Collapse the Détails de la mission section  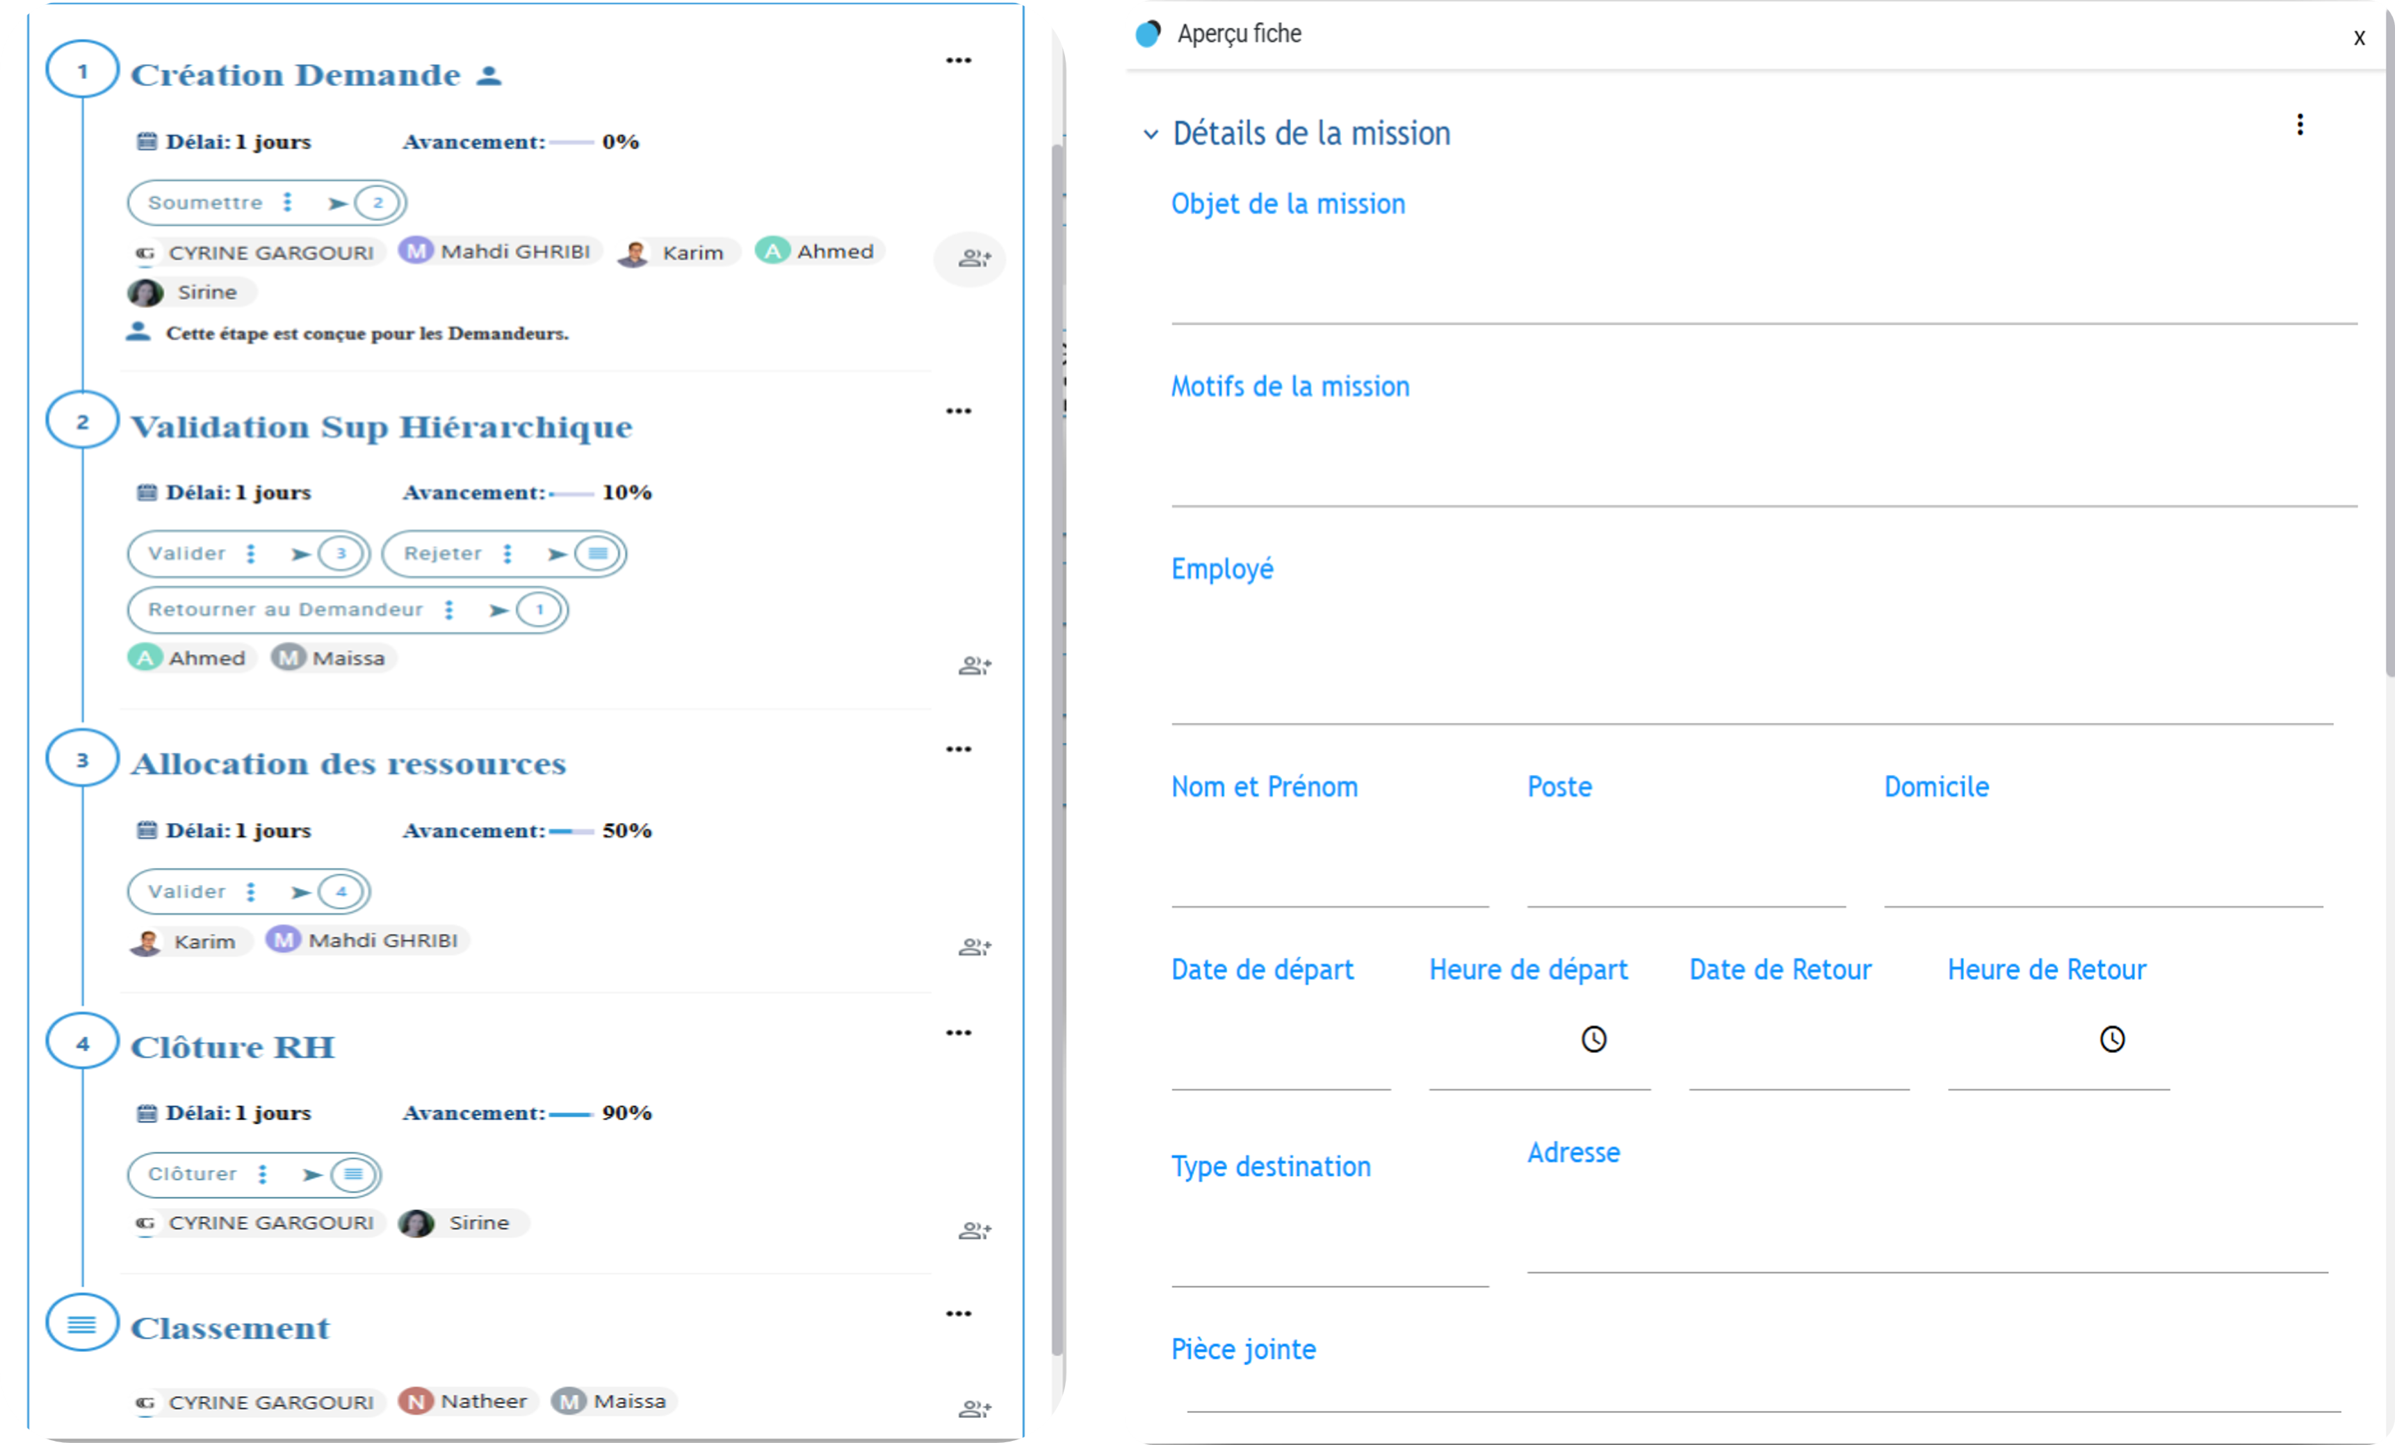(1151, 134)
